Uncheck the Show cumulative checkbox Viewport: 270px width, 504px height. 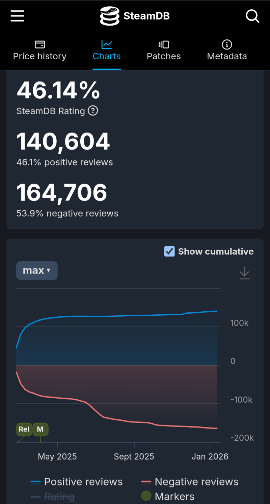tap(169, 251)
